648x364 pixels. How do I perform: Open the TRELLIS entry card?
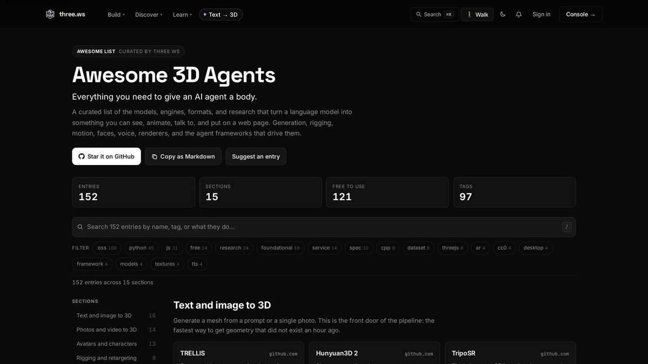click(x=238, y=353)
